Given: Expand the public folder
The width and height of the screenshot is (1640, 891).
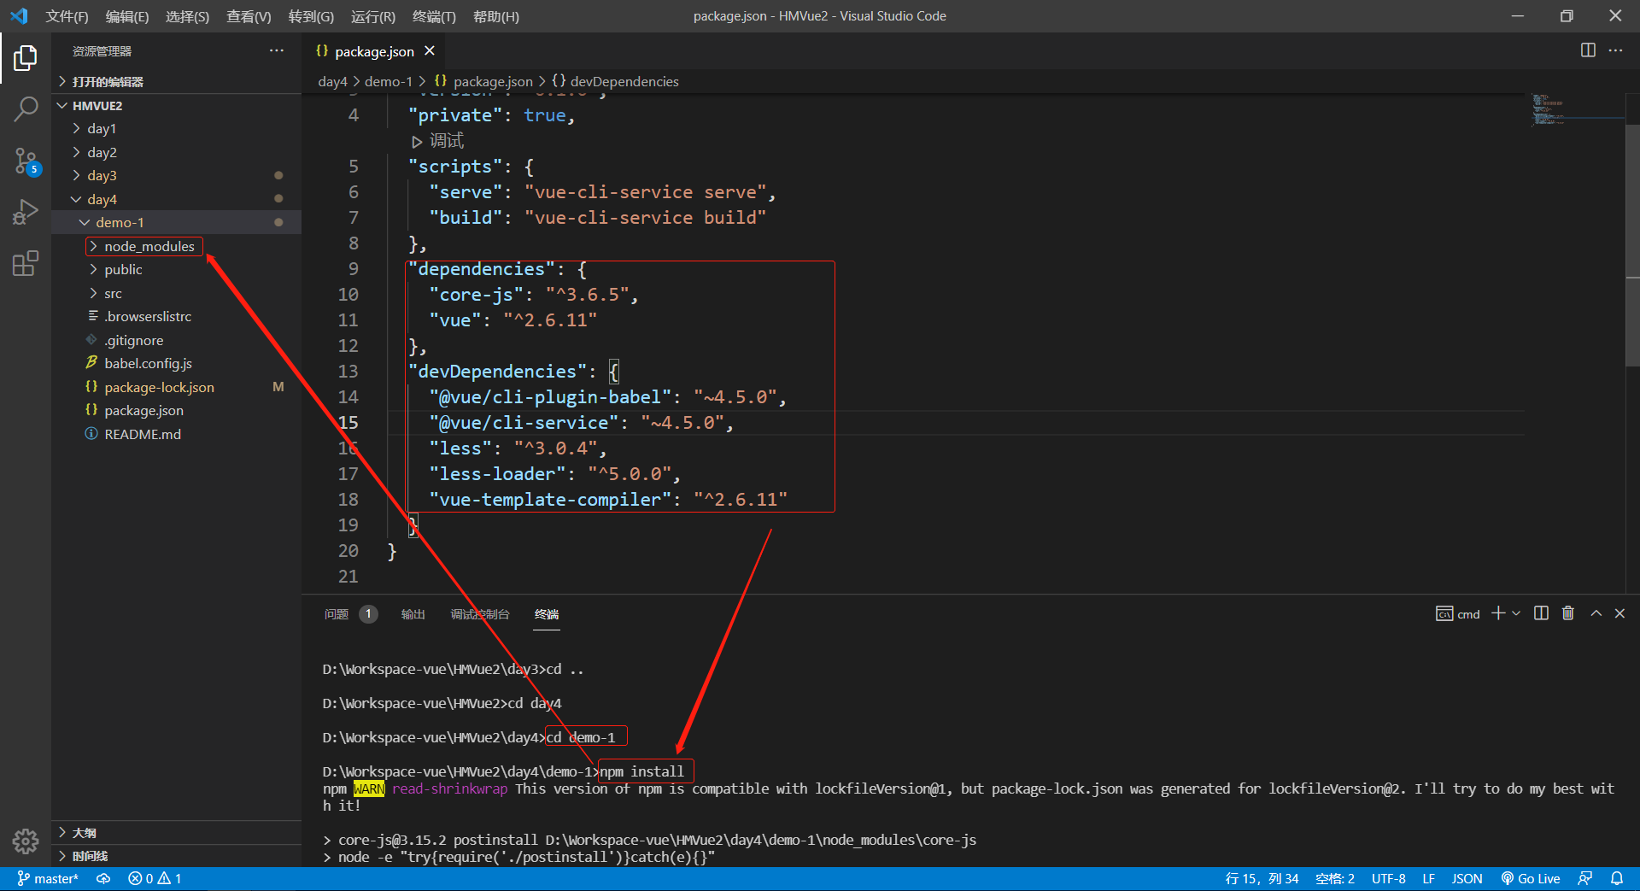Looking at the screenshot, I should tap(177, 270).
